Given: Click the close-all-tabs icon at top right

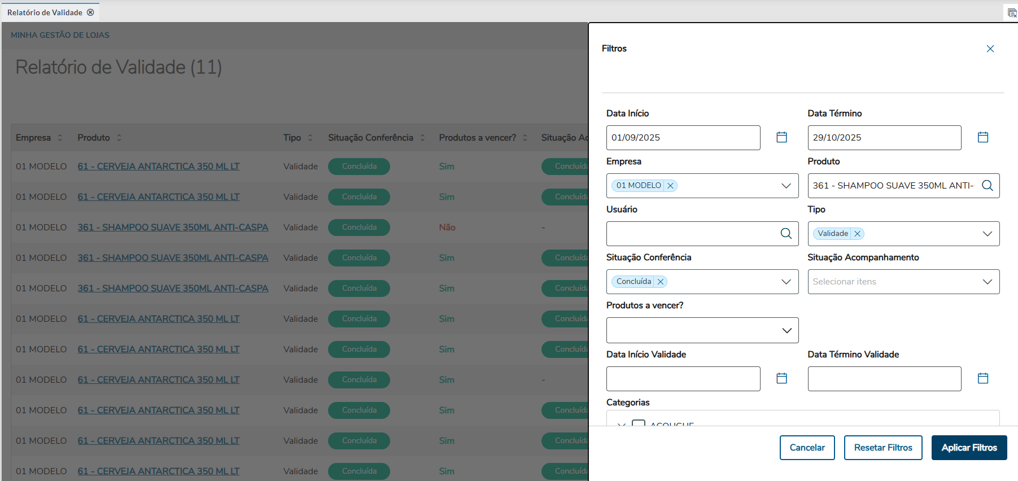Looking at the screenshot, I should pos(1012,13).
